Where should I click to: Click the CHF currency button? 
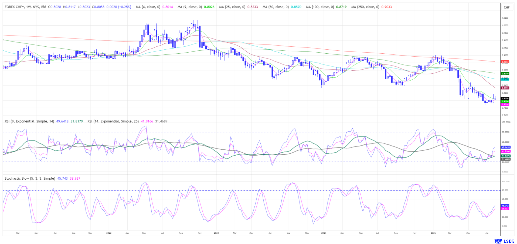coord(506,7)
